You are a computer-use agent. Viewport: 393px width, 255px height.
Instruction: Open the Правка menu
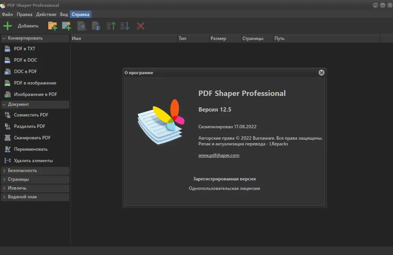coord(24,14)
